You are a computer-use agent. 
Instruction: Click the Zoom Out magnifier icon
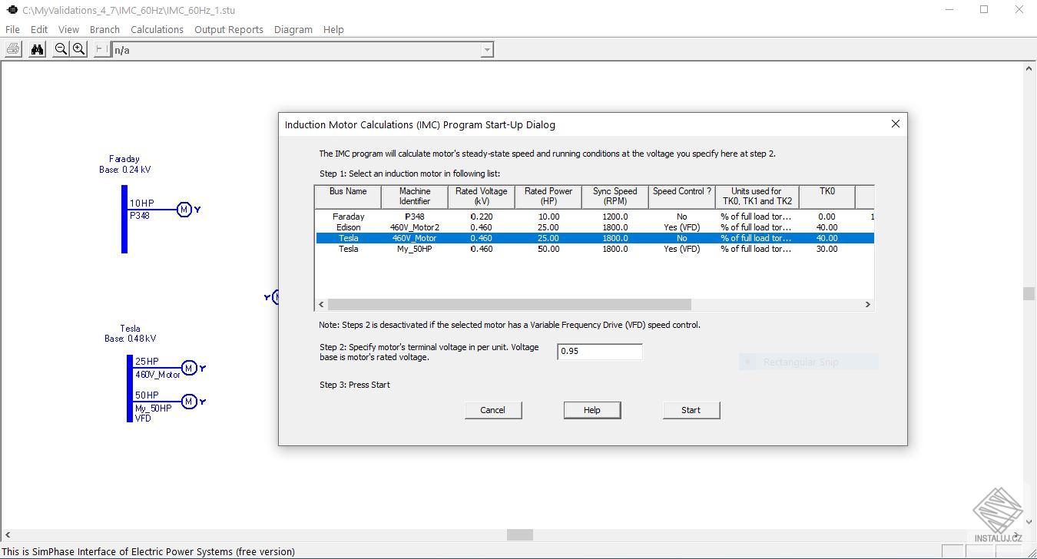click(61, 50)
